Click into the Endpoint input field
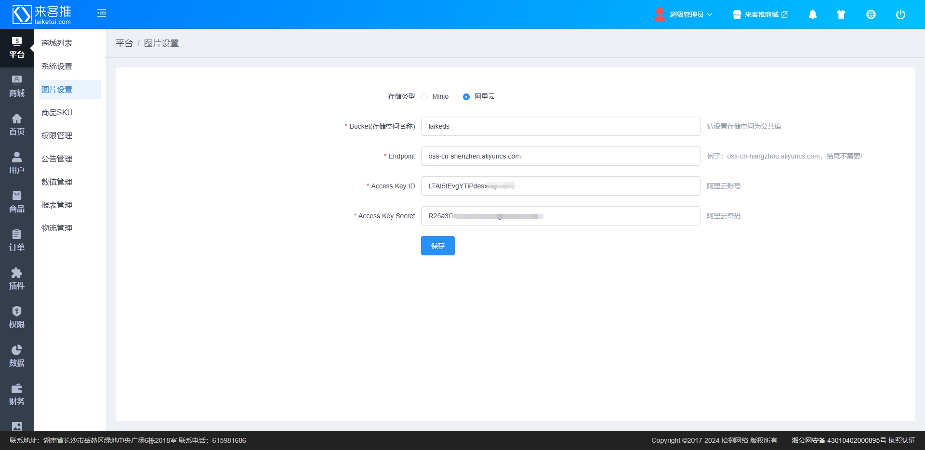925x450 pixels. click(x=560, y=156)
